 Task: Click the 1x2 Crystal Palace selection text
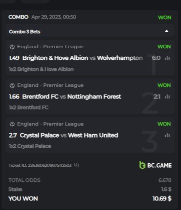coord(30,146)
